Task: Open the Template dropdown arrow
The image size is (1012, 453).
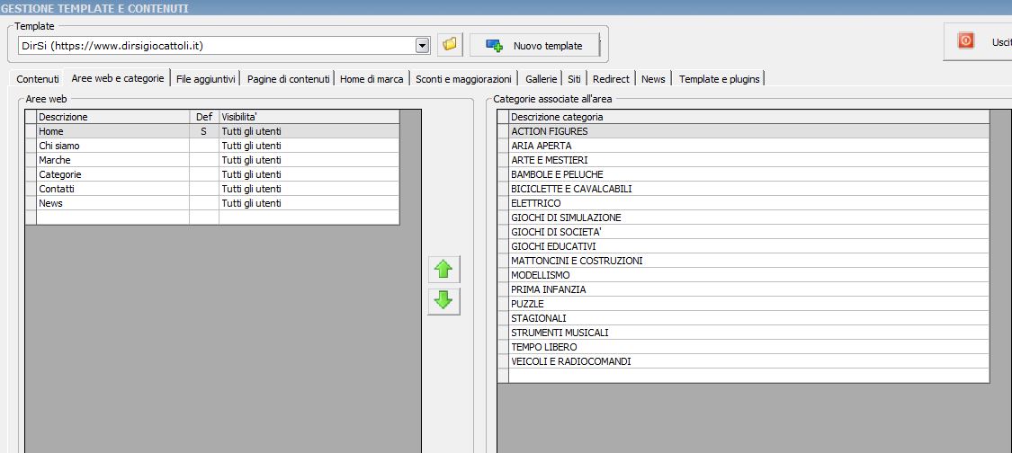Action: [422, 45]
